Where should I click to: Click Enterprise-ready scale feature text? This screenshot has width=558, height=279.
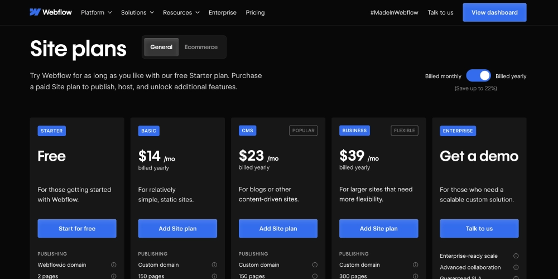[x=469, y=256]
